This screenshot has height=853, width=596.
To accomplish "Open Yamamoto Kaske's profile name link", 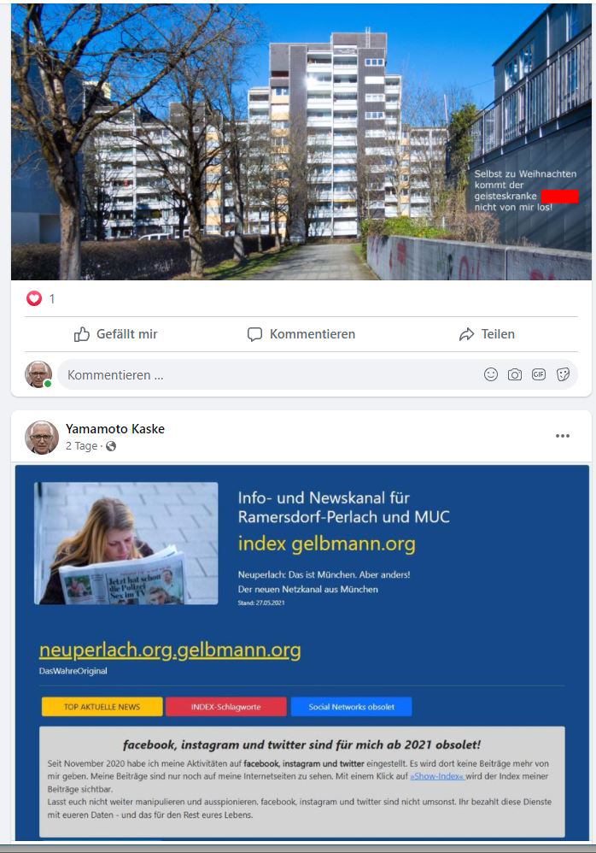I will click(115, 429).
